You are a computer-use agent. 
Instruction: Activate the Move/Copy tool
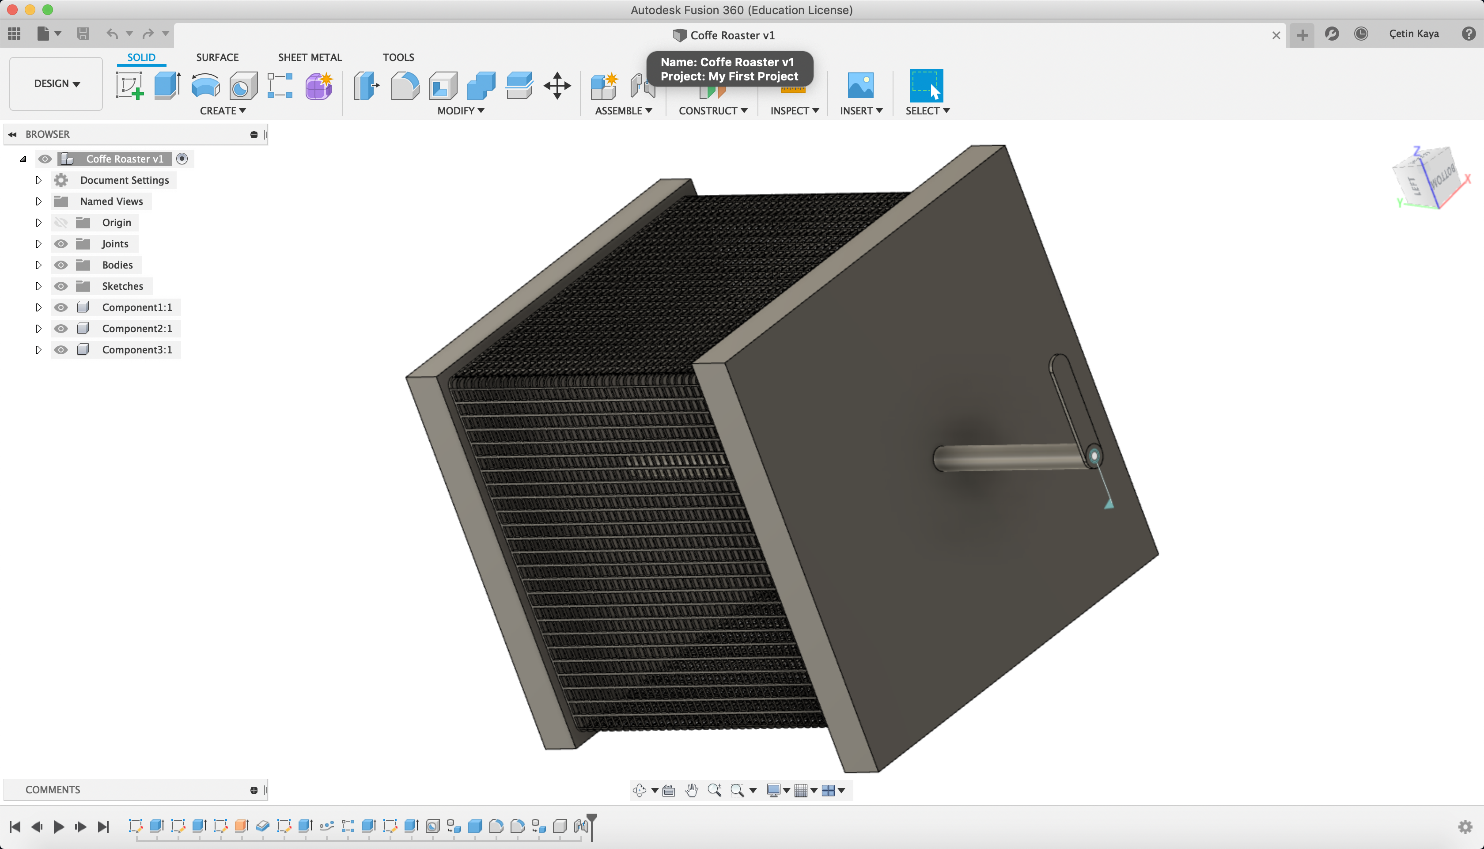coord(557,86)
